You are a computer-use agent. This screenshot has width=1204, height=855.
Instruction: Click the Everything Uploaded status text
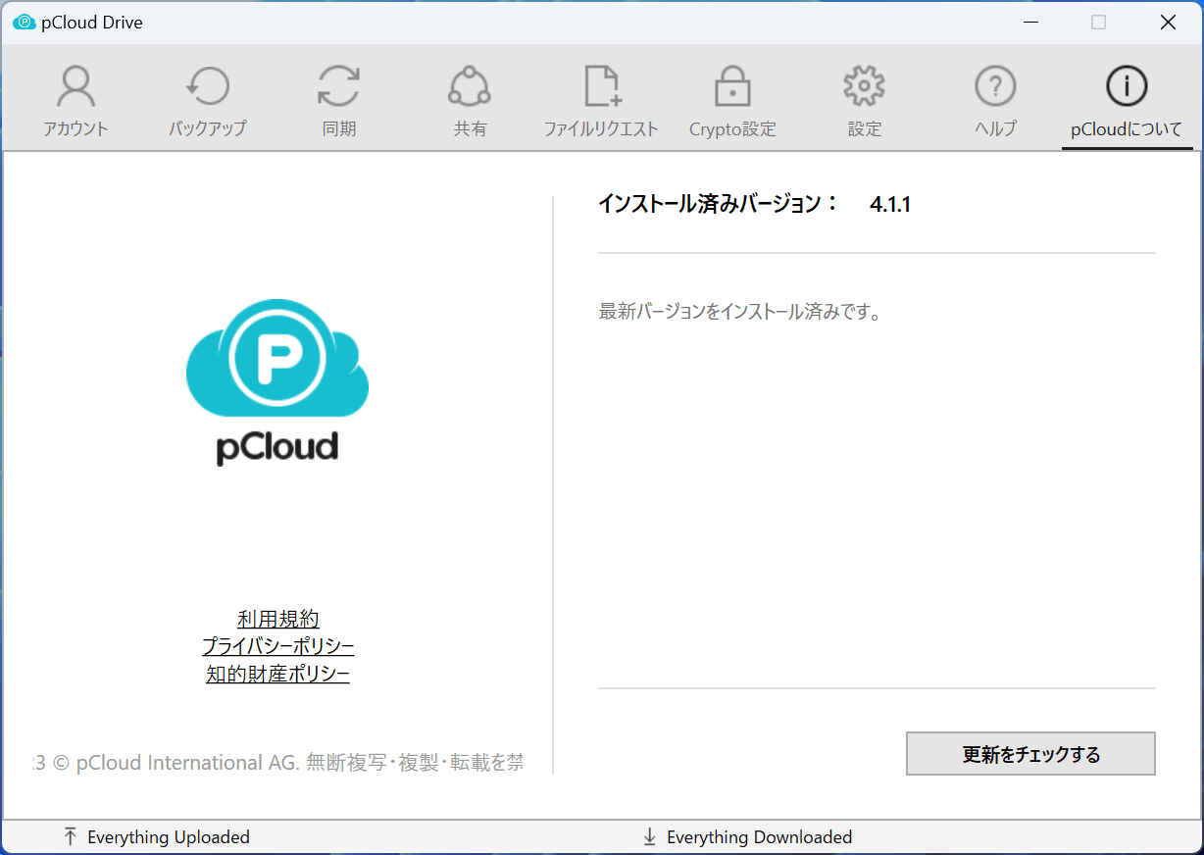(x=169, y=837)
